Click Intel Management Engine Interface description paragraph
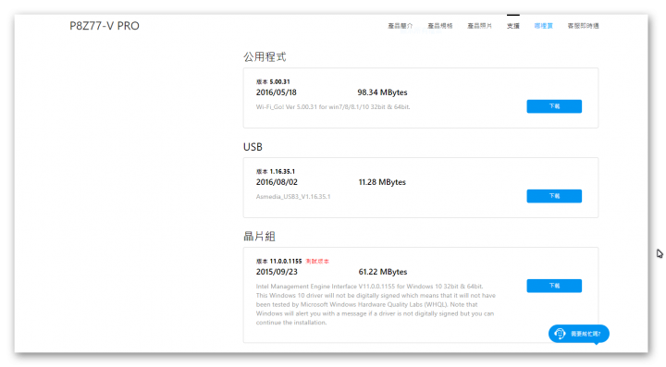The width and height of the screenshot is (666, 367). coord(376,304)
